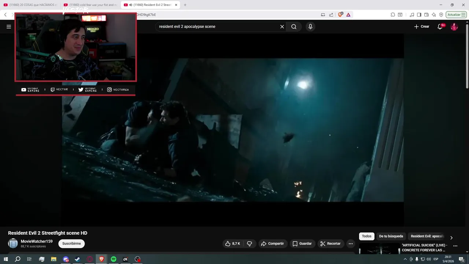Open Windows taskbar search
The image size is (469, 264).
[x=18, y=259]
